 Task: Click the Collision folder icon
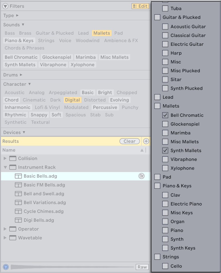13,158
